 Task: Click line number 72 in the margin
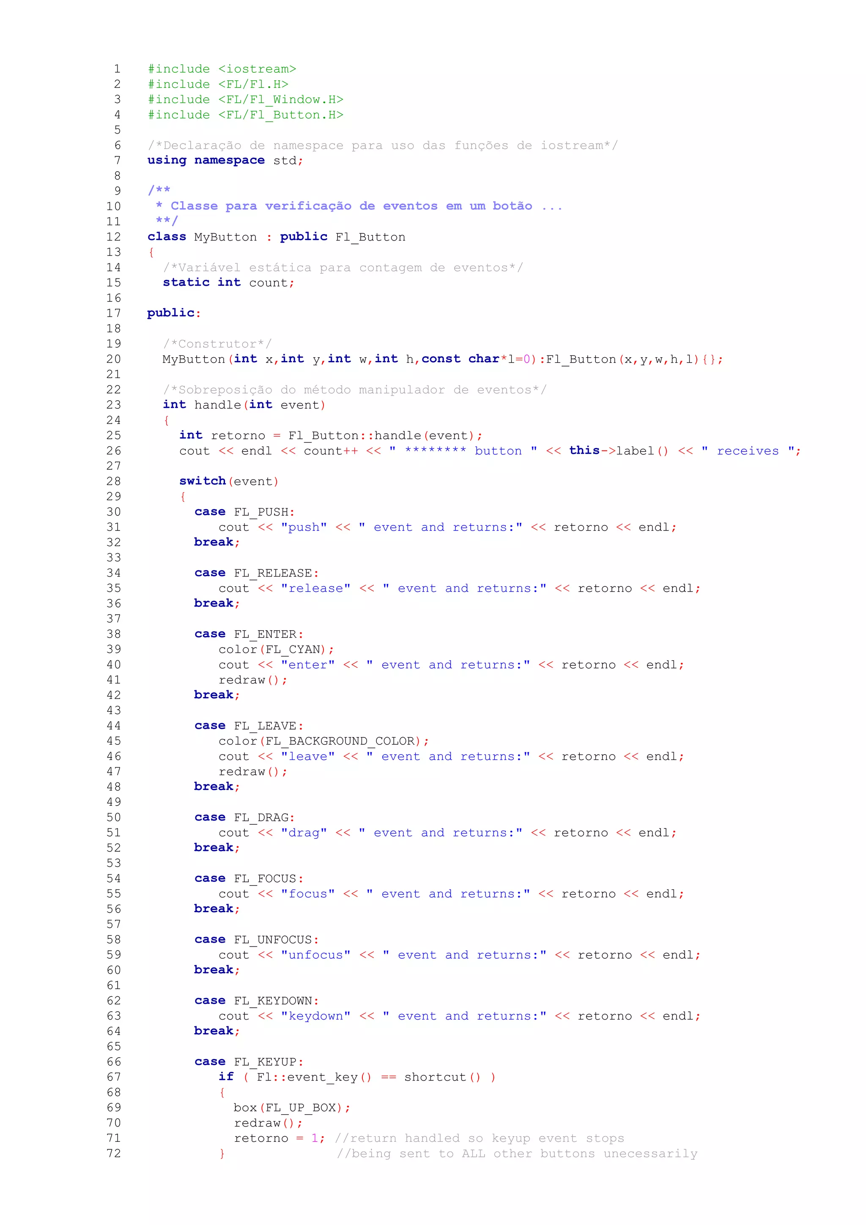114,1154
